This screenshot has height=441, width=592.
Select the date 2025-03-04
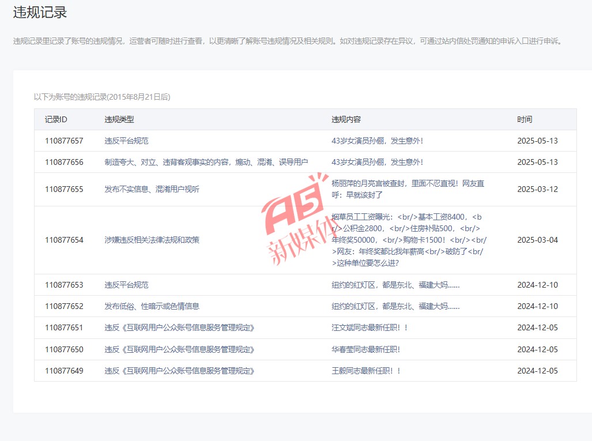click(x=537, y=240)
